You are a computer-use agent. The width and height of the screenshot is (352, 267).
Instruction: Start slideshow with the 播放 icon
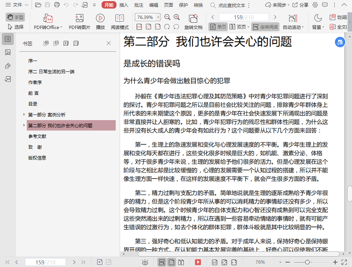click(100, 18)
